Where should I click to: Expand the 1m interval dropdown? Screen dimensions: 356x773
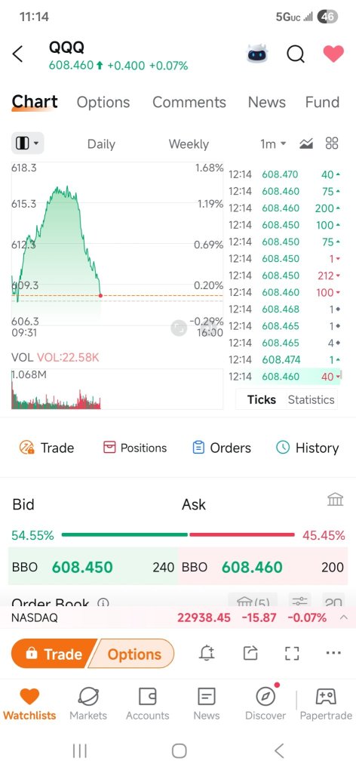(273, 143)
